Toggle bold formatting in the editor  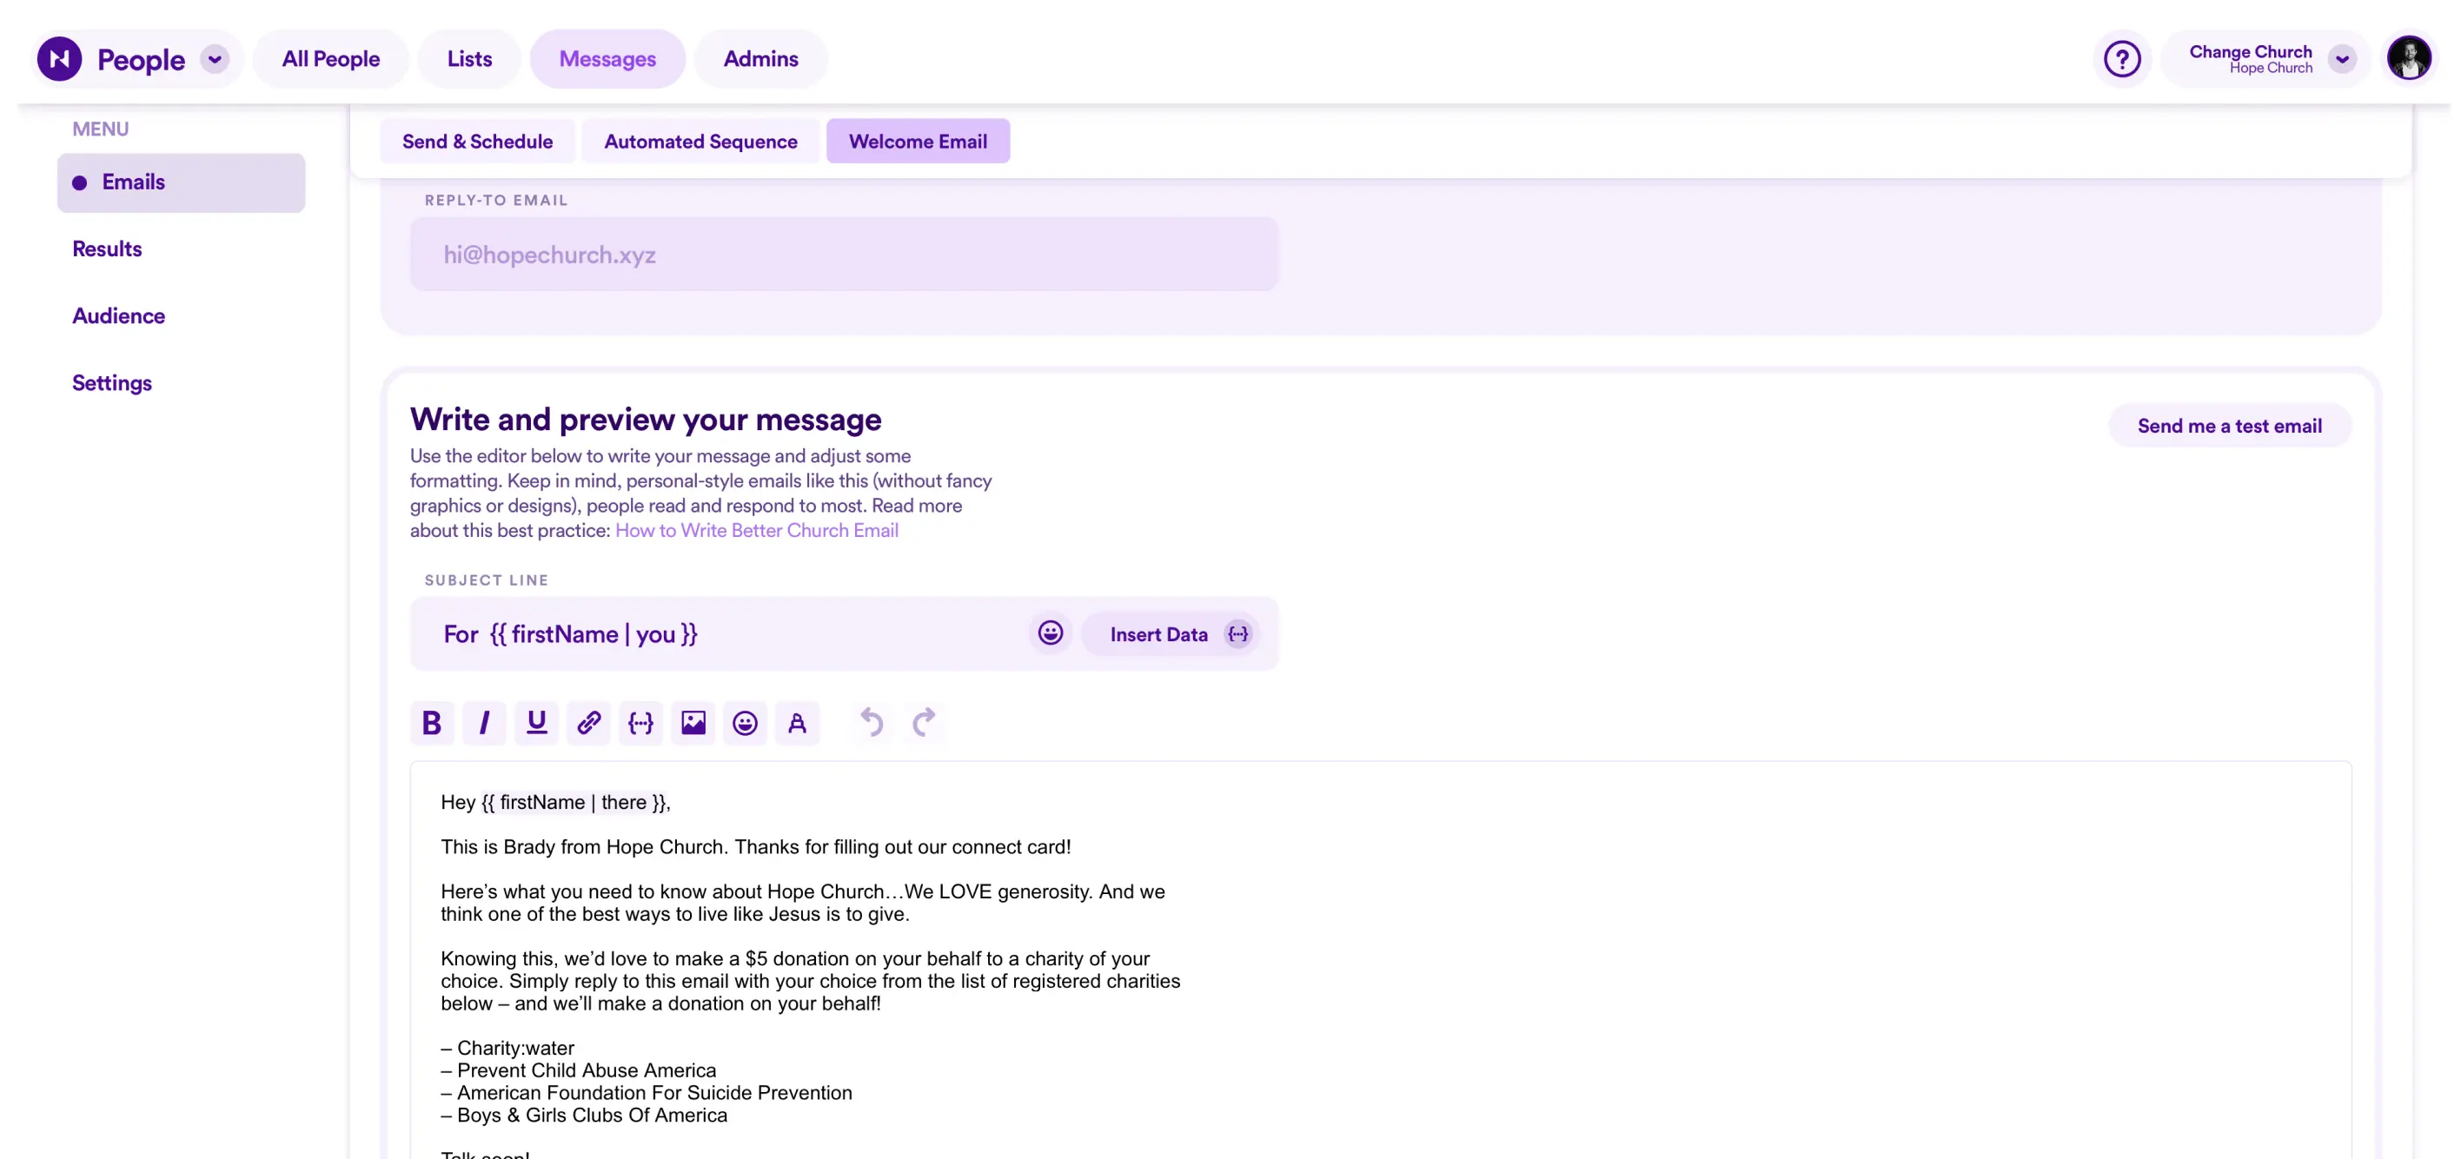[432, 724]
